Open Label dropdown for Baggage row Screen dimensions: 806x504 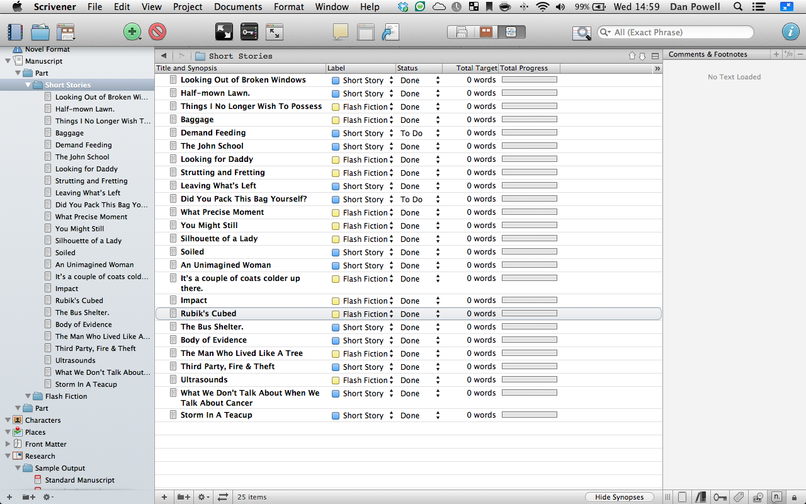point(391,120)
